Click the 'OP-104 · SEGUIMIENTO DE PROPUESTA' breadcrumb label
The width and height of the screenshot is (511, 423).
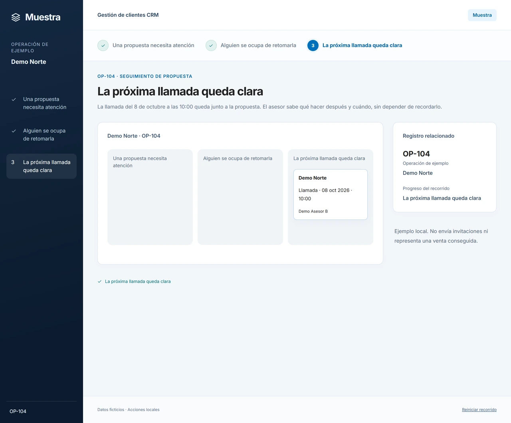(x=145, y=76)
